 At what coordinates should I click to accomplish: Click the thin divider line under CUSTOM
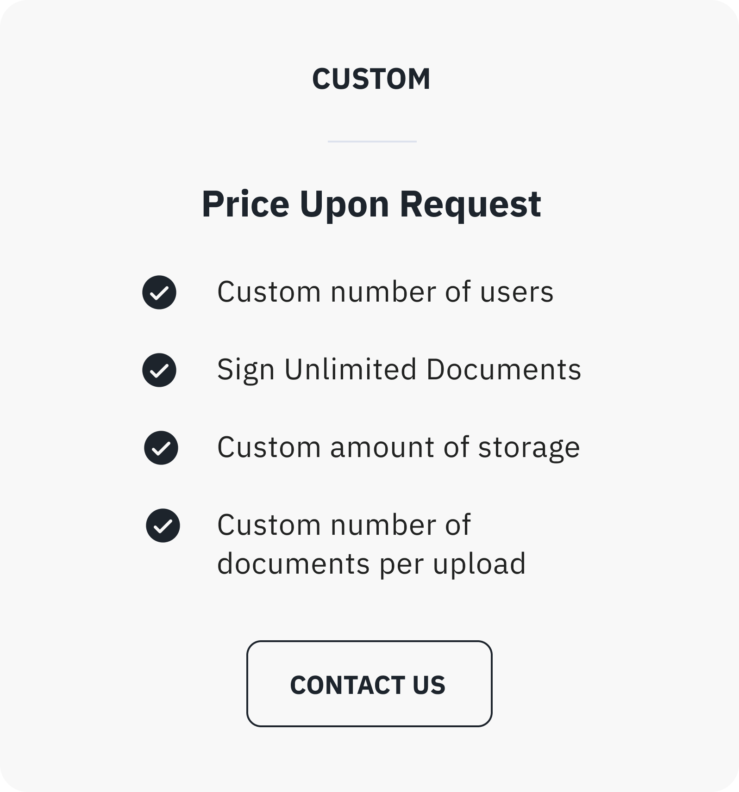(x=372, y=141)
